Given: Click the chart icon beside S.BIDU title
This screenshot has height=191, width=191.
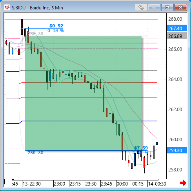Looking at the screenshot, I should tap(7, 7).
